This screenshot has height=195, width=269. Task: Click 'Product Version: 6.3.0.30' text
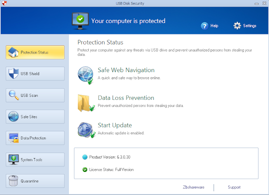click(110, 157)
